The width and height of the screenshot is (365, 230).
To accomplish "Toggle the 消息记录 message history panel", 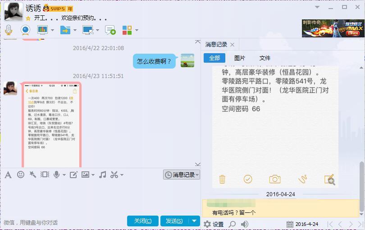I will [x=181, y=175].
